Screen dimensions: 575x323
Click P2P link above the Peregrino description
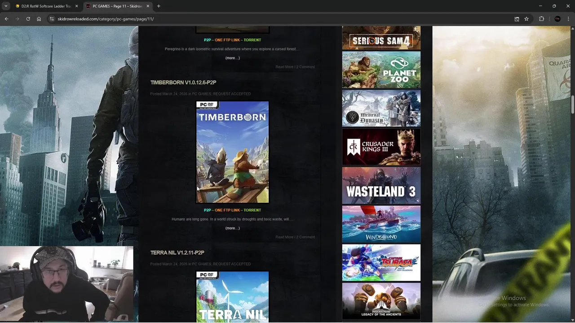click(207, 40)
